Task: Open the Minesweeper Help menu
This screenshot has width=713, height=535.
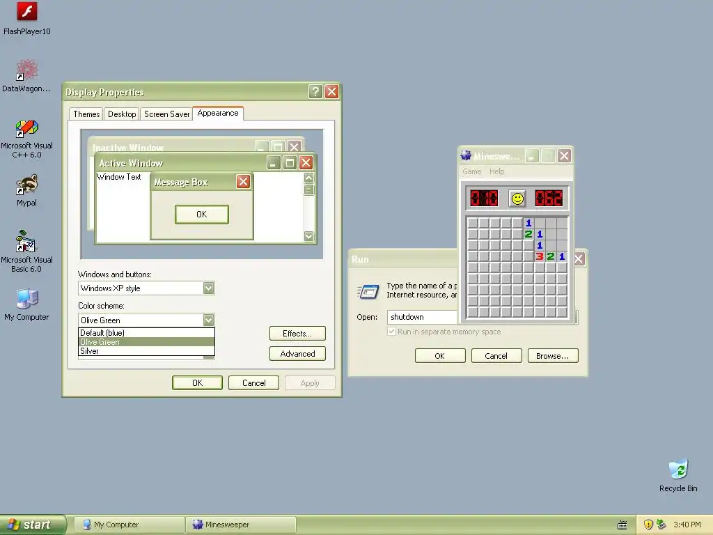Action: (496, 171)
